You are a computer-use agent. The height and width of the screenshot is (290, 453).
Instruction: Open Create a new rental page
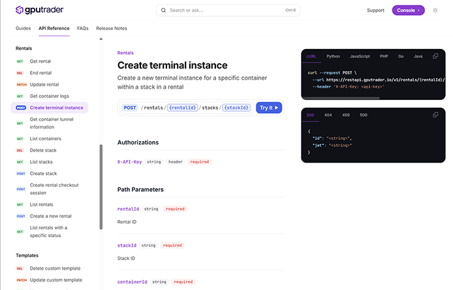(x=50, y=216)
